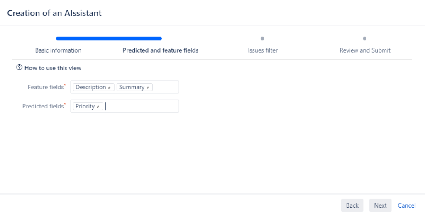Image resolution: width=425 pixels, height=215 pixels.
Task: Proceed with the Next button
Action: point(380,205)
